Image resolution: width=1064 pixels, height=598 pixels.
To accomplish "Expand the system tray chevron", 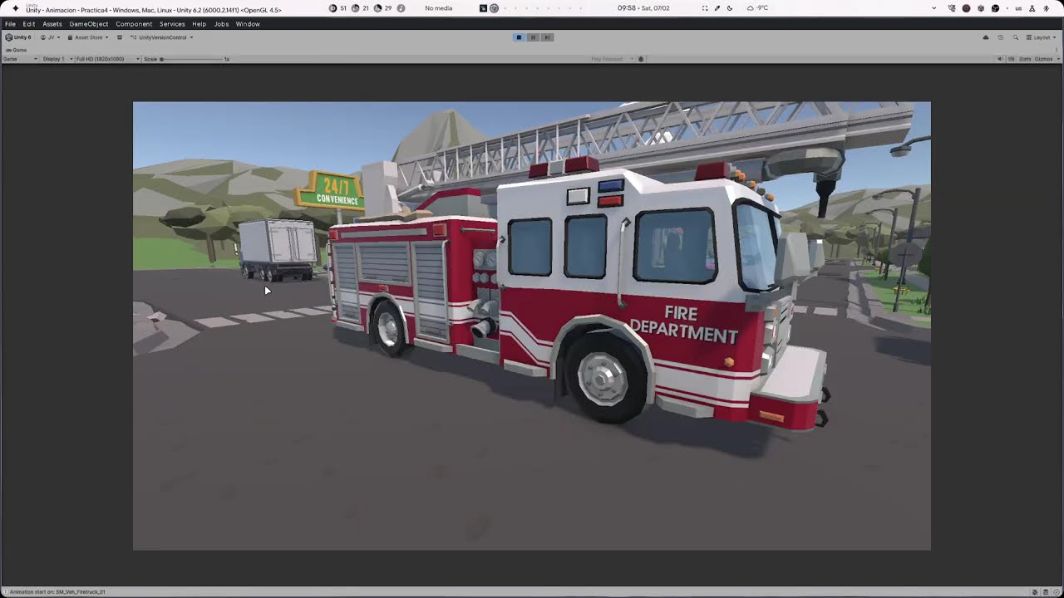I will pos(934,8).
